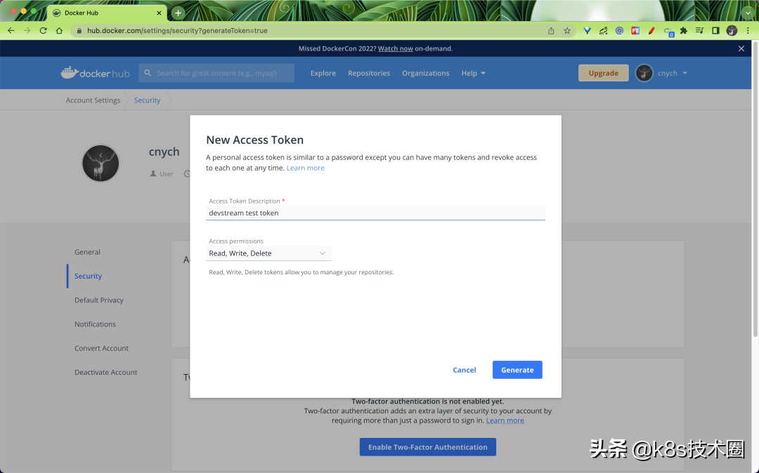Image resolution: width=759 pixels, height=473 pixels.
Task: Open the Repositories nav item
Action: tap(369, 73)
